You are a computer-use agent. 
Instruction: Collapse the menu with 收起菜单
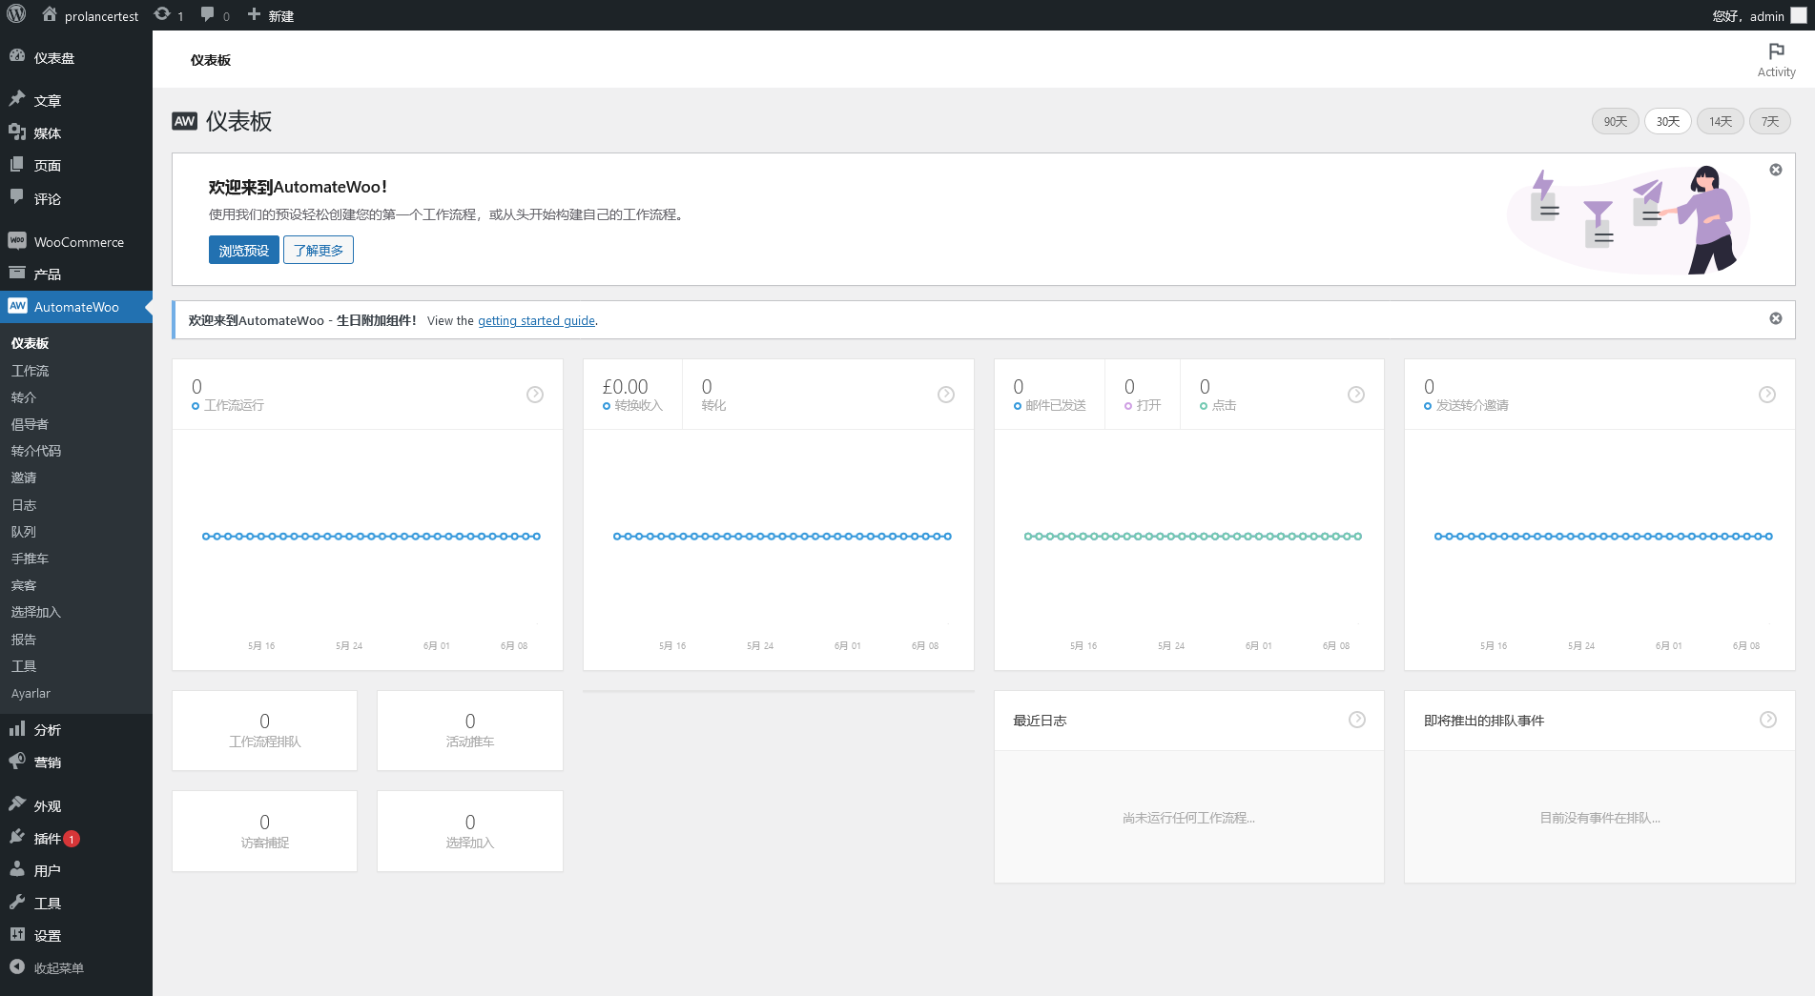(x=48, y=967)
